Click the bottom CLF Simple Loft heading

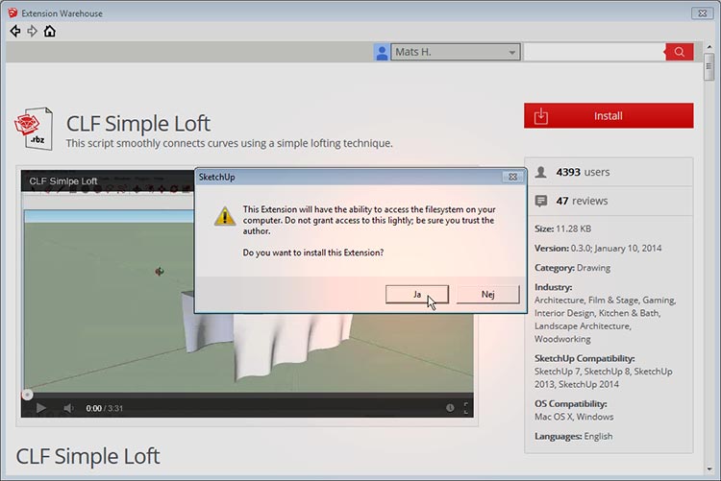pos(87,456)
